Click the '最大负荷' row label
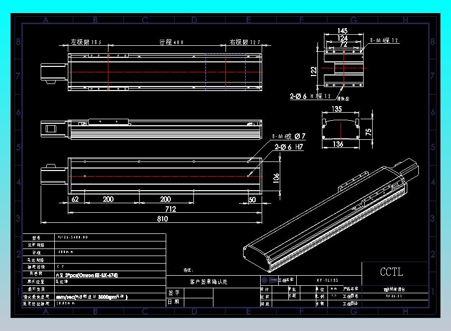This screenshot has width=451, height=331. click(x=36, y=289)
